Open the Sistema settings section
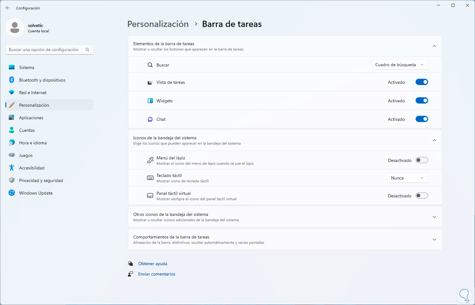This screenshot has width=475, height=305. point(27,67)
